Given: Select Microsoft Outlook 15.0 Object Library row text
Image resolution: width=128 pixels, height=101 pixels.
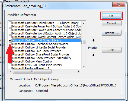Looking at the screenshot, I should click(37, 40).
